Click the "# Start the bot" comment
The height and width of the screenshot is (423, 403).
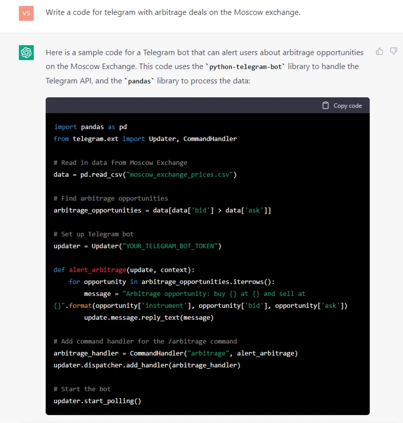[x=82, y=389]
